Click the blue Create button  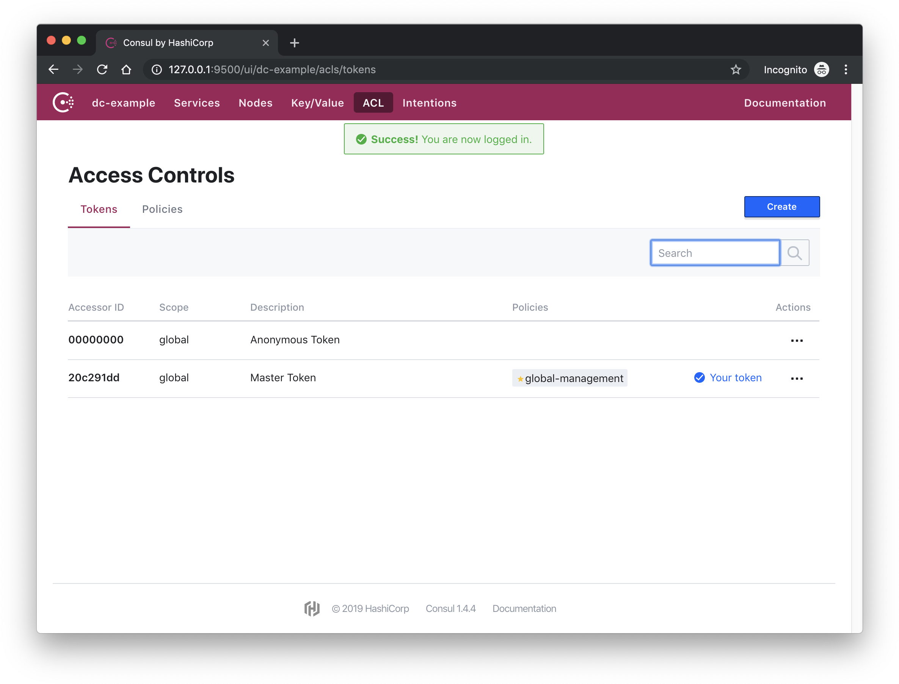[x=781, y=207]
